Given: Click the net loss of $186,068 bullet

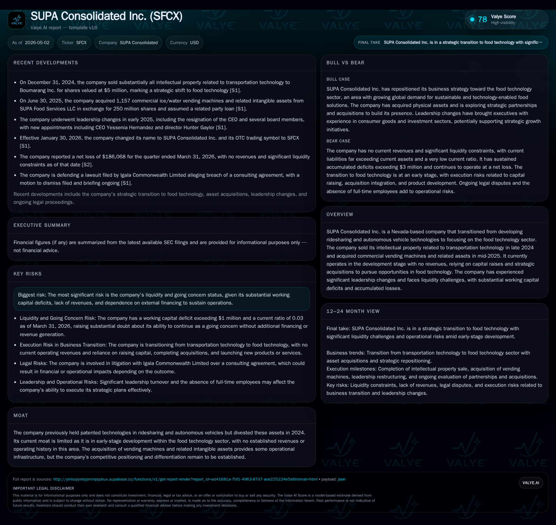Looking at the screenshot, I should point(165,161).
